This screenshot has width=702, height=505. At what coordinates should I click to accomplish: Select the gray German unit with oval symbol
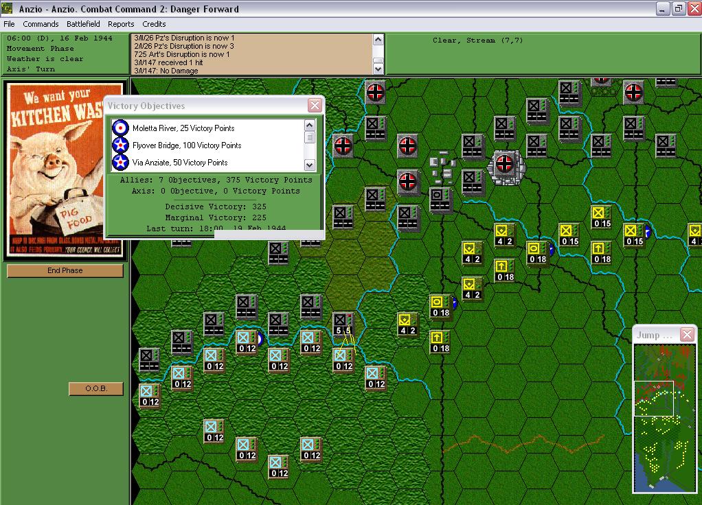click(440, 200)
